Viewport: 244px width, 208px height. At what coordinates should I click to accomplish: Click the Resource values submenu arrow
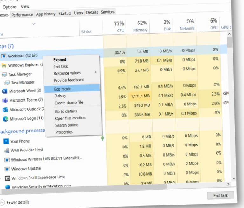(x=95, y=72)
